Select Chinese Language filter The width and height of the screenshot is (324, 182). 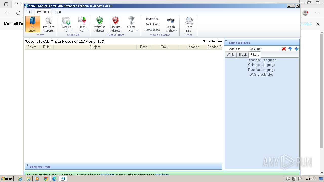click(x=261, y=65)
